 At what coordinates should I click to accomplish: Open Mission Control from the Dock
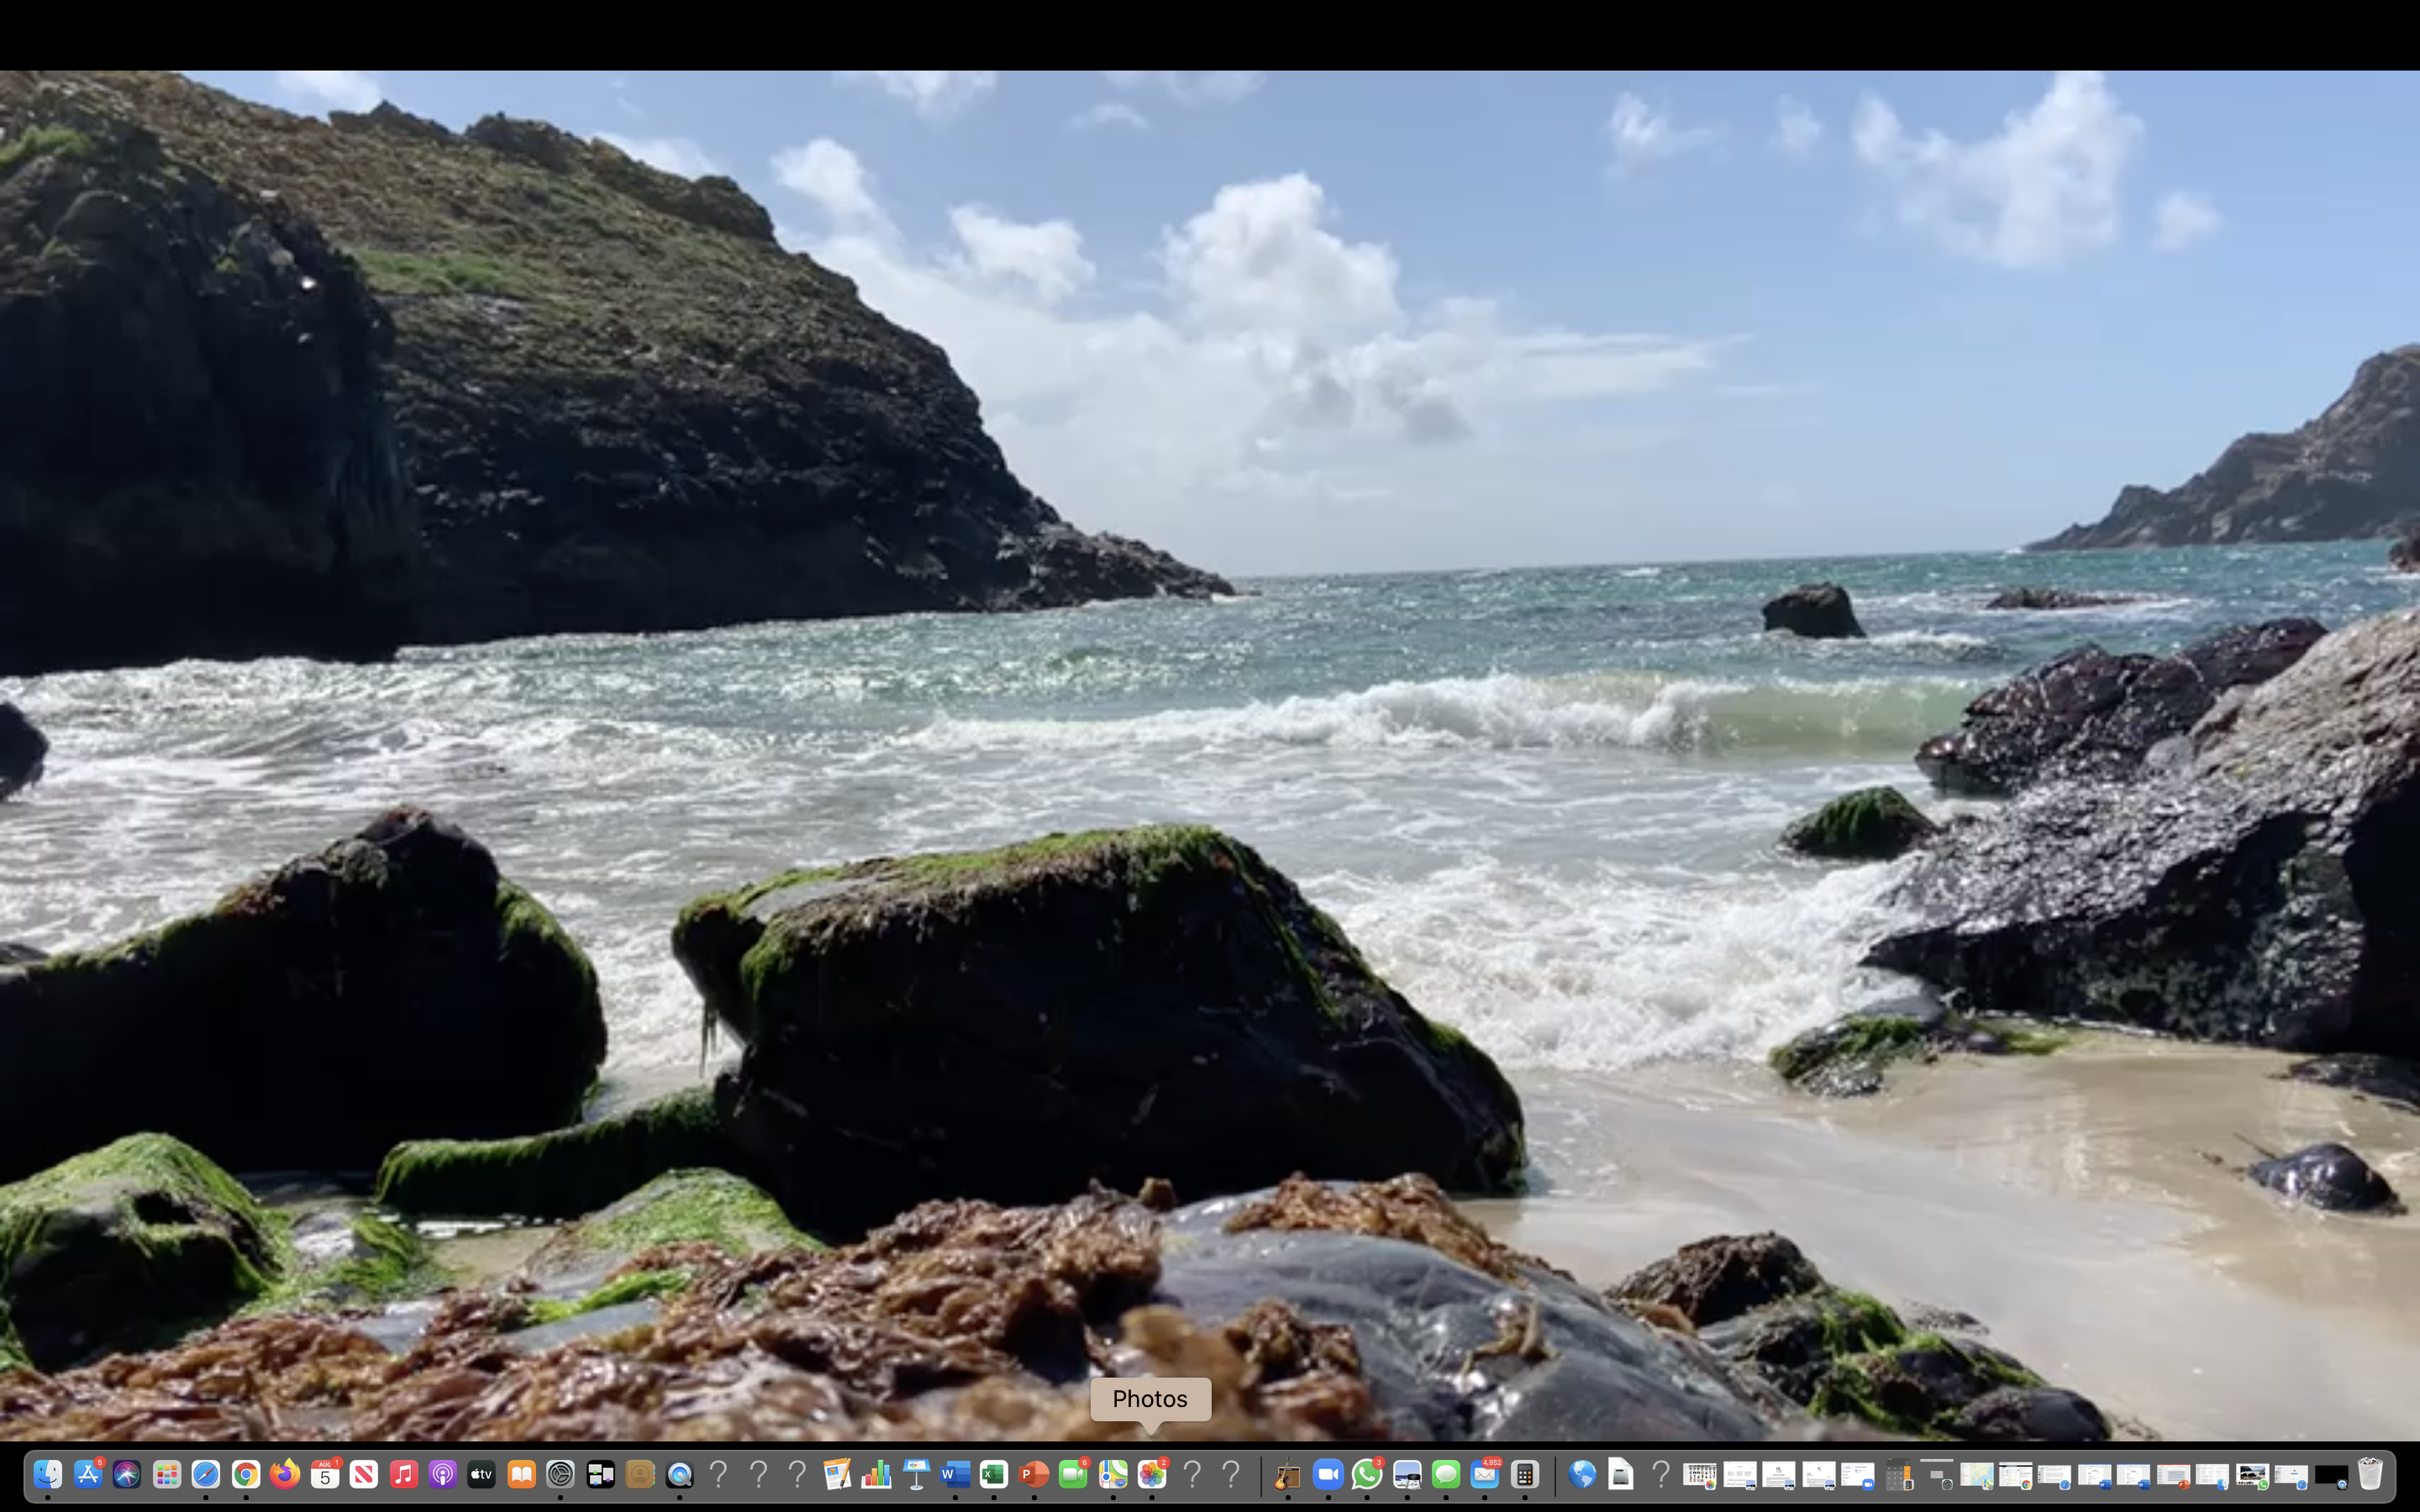[600, 1474]
